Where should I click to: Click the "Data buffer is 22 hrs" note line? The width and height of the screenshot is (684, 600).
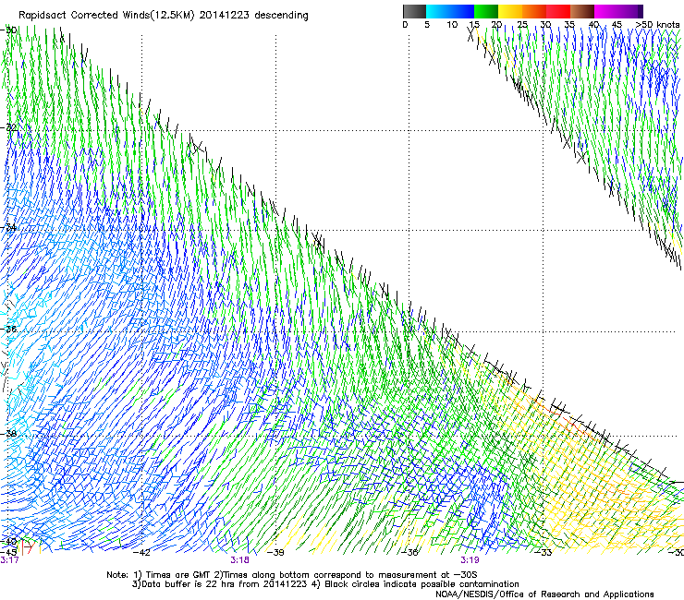point(325,584)
